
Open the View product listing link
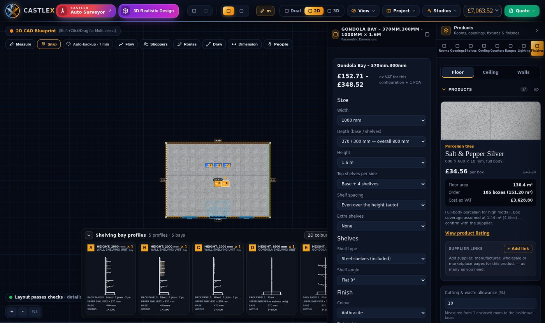(467, 233)
